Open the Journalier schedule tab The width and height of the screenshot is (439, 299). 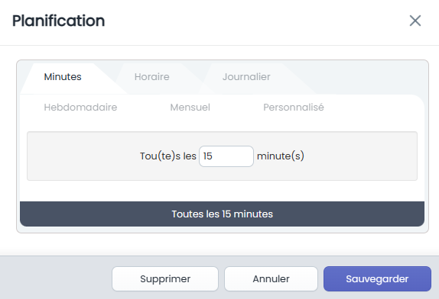tap(246, 77)
